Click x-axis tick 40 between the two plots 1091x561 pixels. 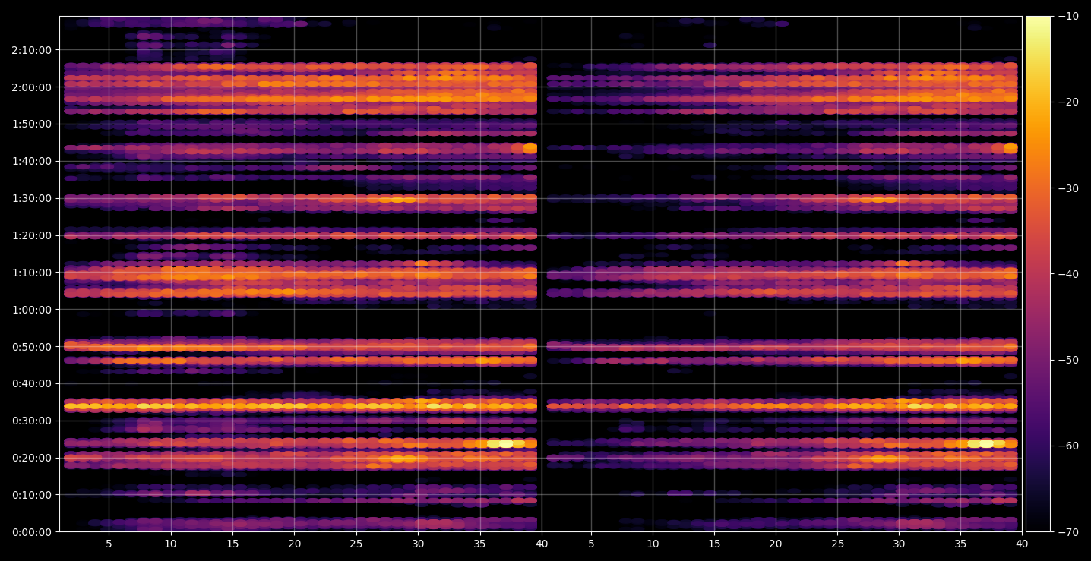(x=542, y=544)
